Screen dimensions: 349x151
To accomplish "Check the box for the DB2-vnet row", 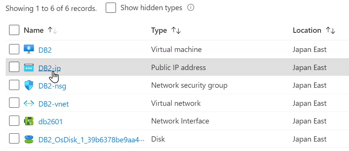I will click(x=14, y=103).
